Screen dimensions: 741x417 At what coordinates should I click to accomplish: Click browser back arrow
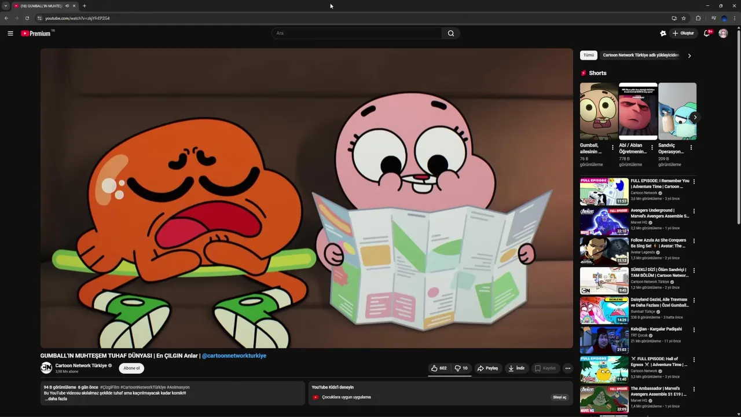[x=6, y=18]
